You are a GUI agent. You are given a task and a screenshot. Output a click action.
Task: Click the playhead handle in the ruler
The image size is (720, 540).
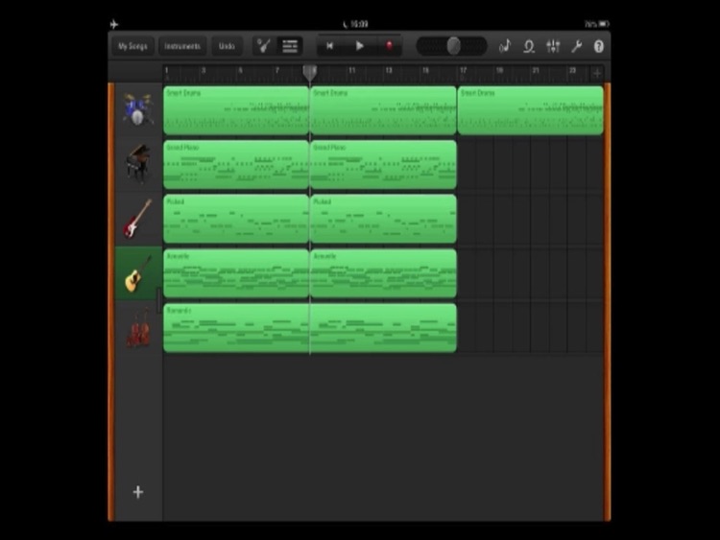point(310,72)
